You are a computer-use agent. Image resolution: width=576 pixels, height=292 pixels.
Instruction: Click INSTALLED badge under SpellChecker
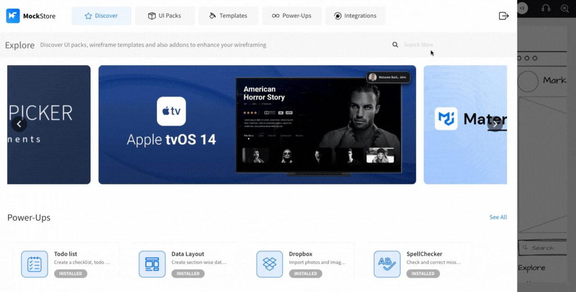click(423, 274)
